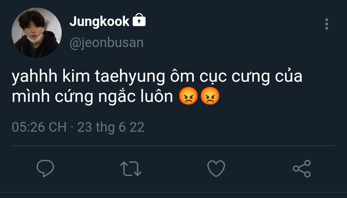
Task: Click the Jungkook display name
Action: (99, 21)
